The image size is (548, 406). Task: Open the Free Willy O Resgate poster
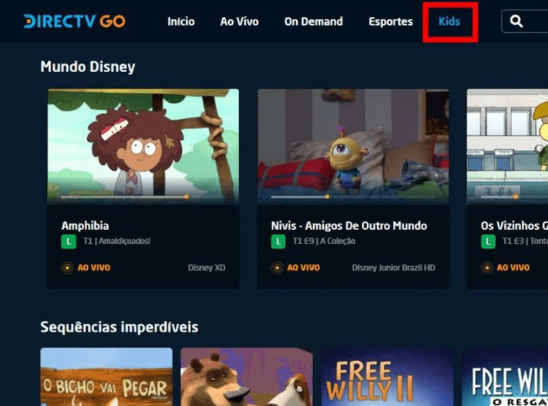[505, 376]
